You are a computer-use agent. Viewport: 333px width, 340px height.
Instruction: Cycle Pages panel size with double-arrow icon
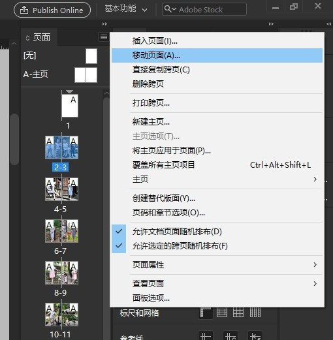(27, 39)
